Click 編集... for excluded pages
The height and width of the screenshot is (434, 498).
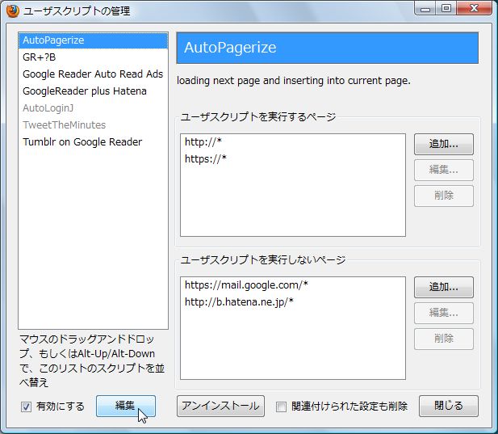[444, 314]
